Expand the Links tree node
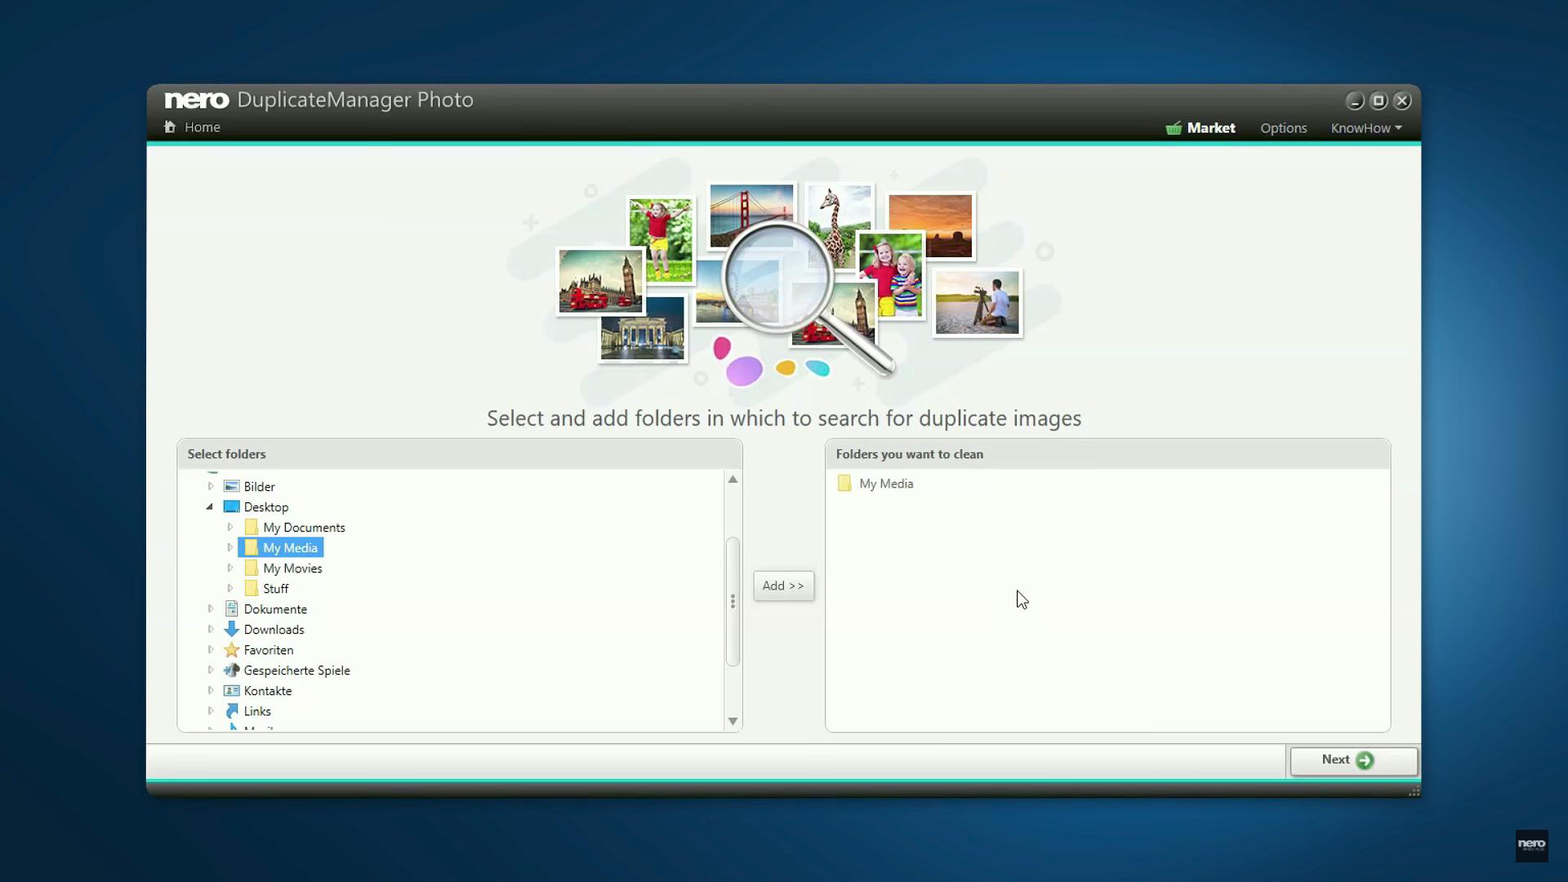1568x882 pixels. 211,710
